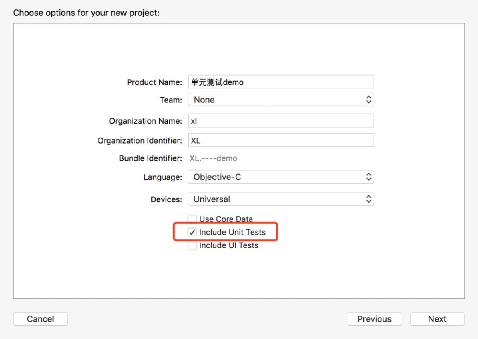Click the "Language:" label
The image size is (478, 339).
point(163,177)
